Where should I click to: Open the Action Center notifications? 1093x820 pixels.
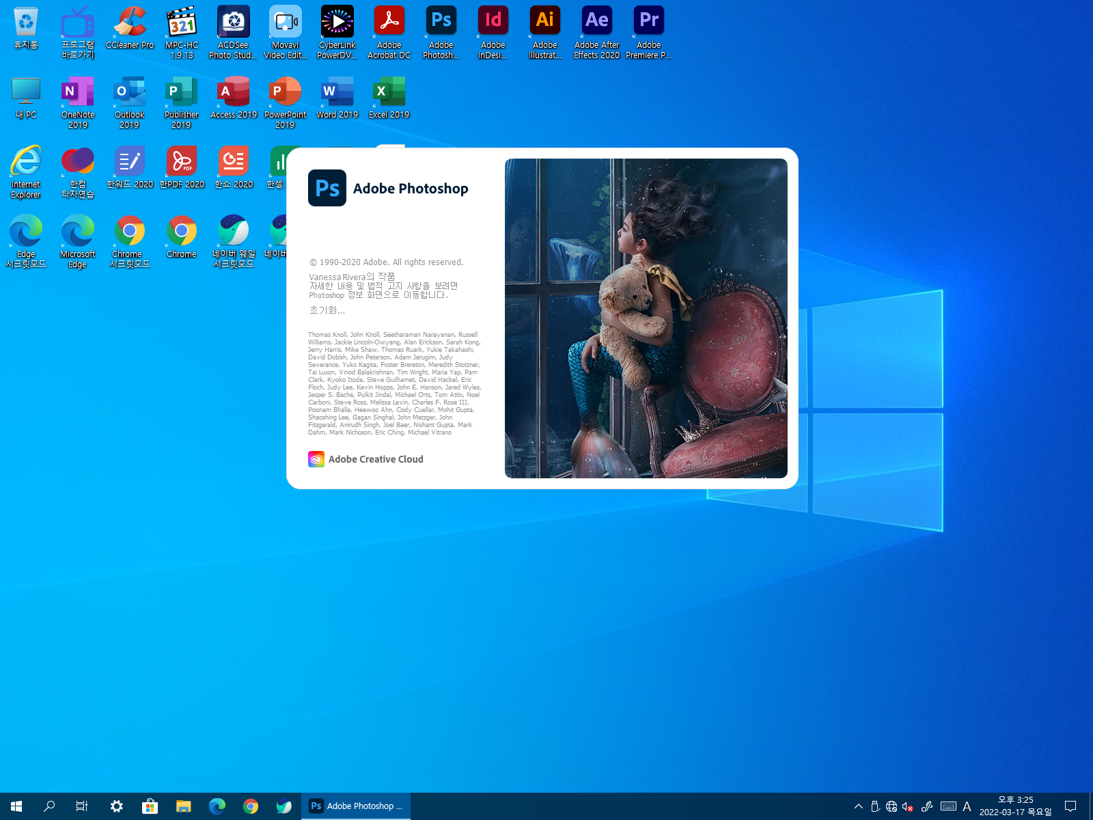tap(1070, 806)
